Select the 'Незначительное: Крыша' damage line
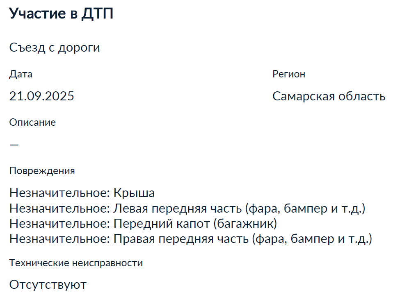 (x=82, y=193)
